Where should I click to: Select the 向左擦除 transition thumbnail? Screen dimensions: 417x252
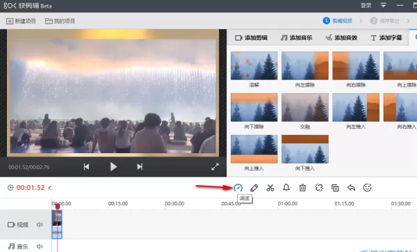pyautogui.click(x=305, y=65)
